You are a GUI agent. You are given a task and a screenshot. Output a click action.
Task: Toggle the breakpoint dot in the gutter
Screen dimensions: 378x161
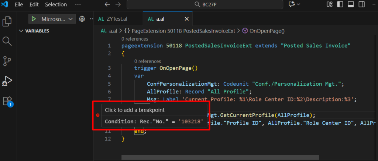98,115
